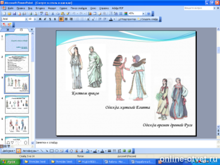Switch to the outline tab in left pane

point(8,30)
